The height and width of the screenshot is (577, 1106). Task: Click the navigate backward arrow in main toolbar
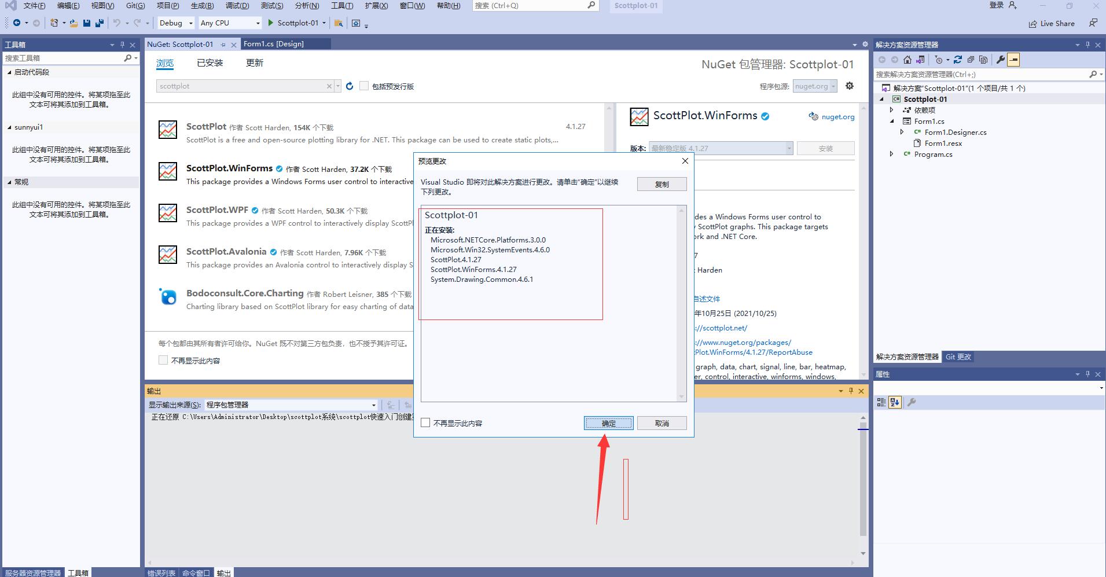point(17,23)
